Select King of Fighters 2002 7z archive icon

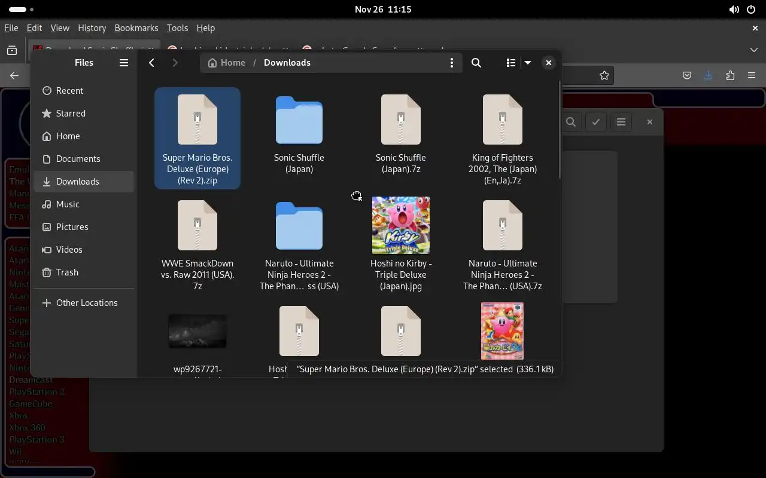(503, 119)
